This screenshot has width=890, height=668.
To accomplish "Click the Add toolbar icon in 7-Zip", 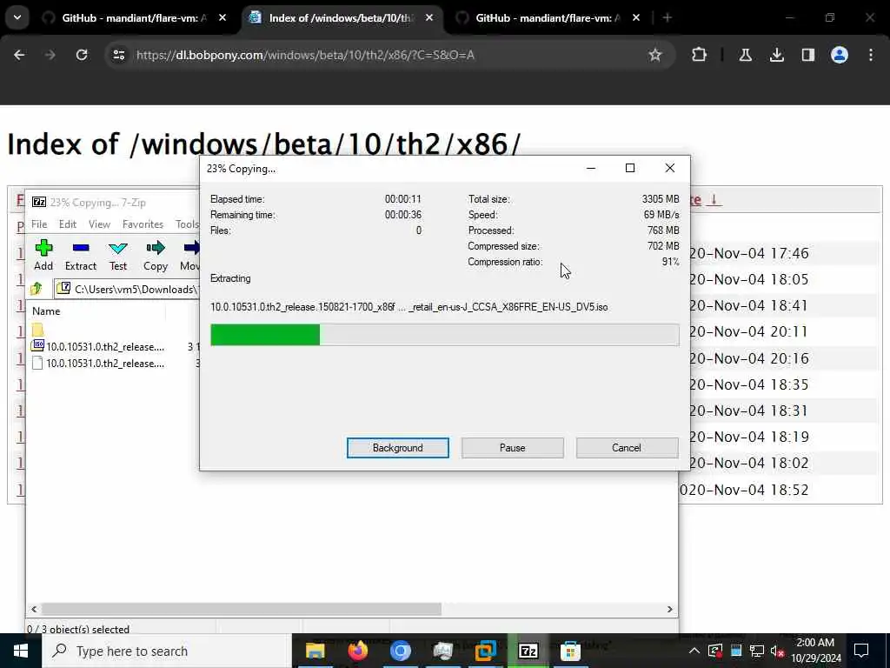I will click(x=43, y=255).
